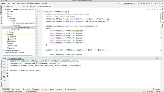
Task: Toggle the Structure side tab
Action: [1, 20]
